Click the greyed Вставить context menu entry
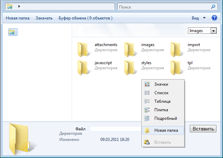223x158 pixels. 163,142
